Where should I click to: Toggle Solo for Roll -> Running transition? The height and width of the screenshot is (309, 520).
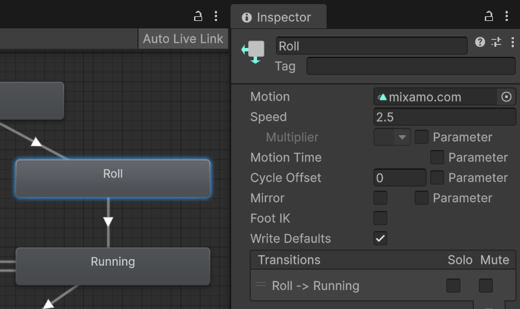[x=453, y=286]
